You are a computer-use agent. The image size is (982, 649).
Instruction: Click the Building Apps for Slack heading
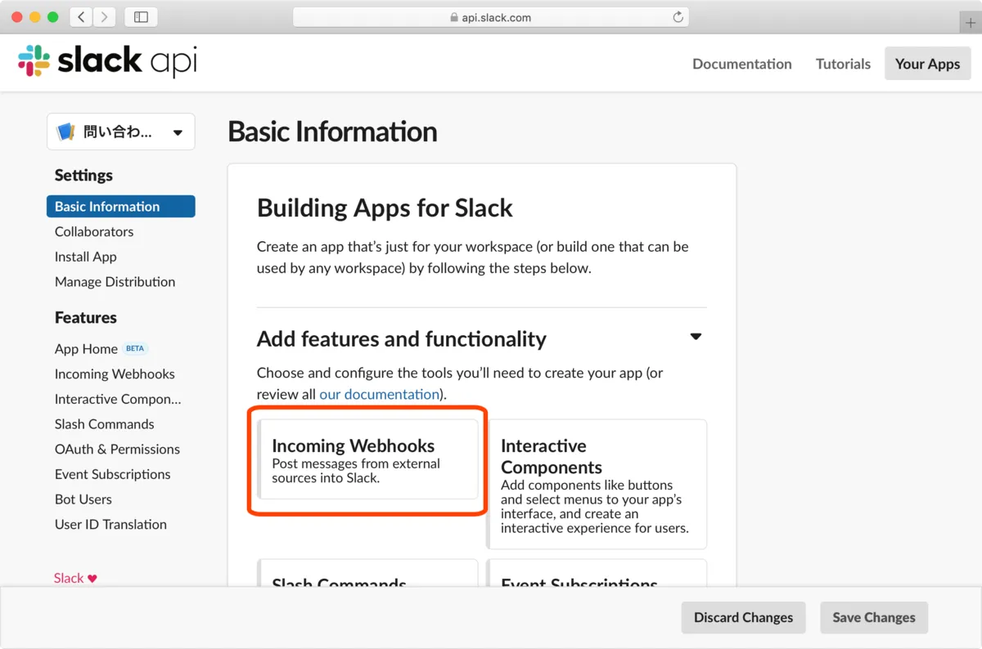385,208
